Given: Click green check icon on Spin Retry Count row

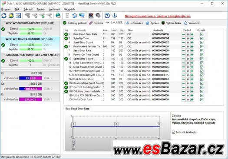Looking at the screenshot, I should [66, 59].
